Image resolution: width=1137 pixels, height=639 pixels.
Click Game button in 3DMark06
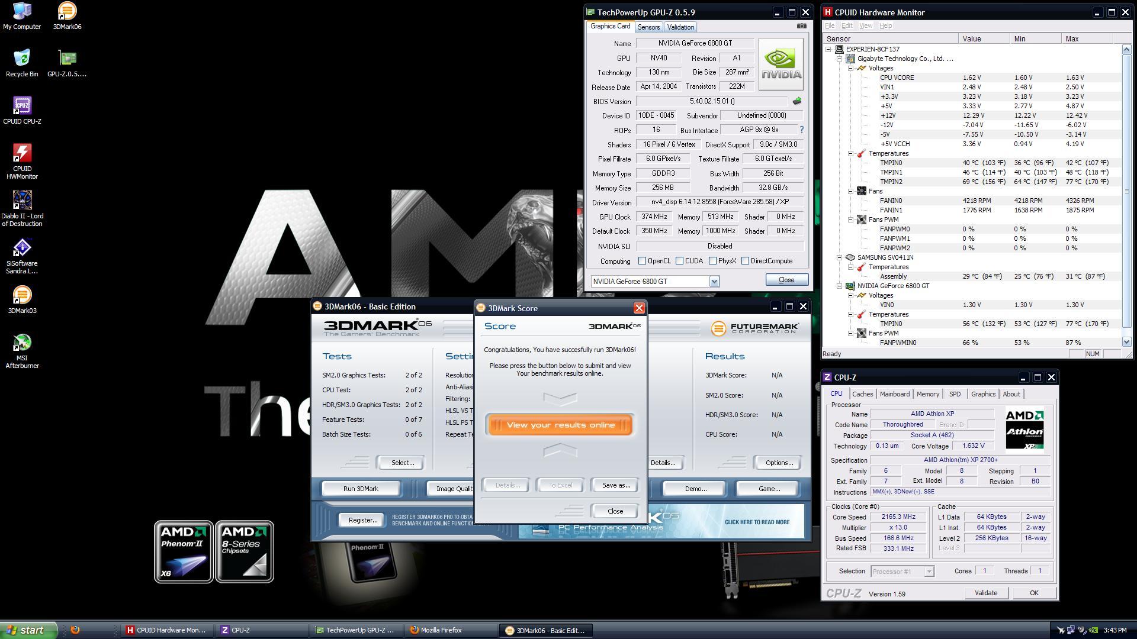click(769, 489)
